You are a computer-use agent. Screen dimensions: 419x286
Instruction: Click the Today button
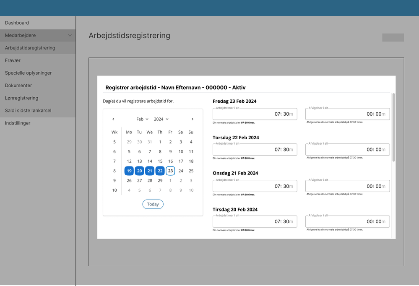[x=153, y=204]
